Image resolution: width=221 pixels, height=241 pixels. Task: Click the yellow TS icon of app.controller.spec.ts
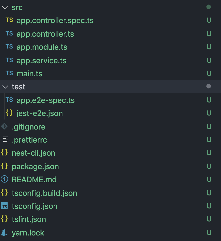pos(9,20)
